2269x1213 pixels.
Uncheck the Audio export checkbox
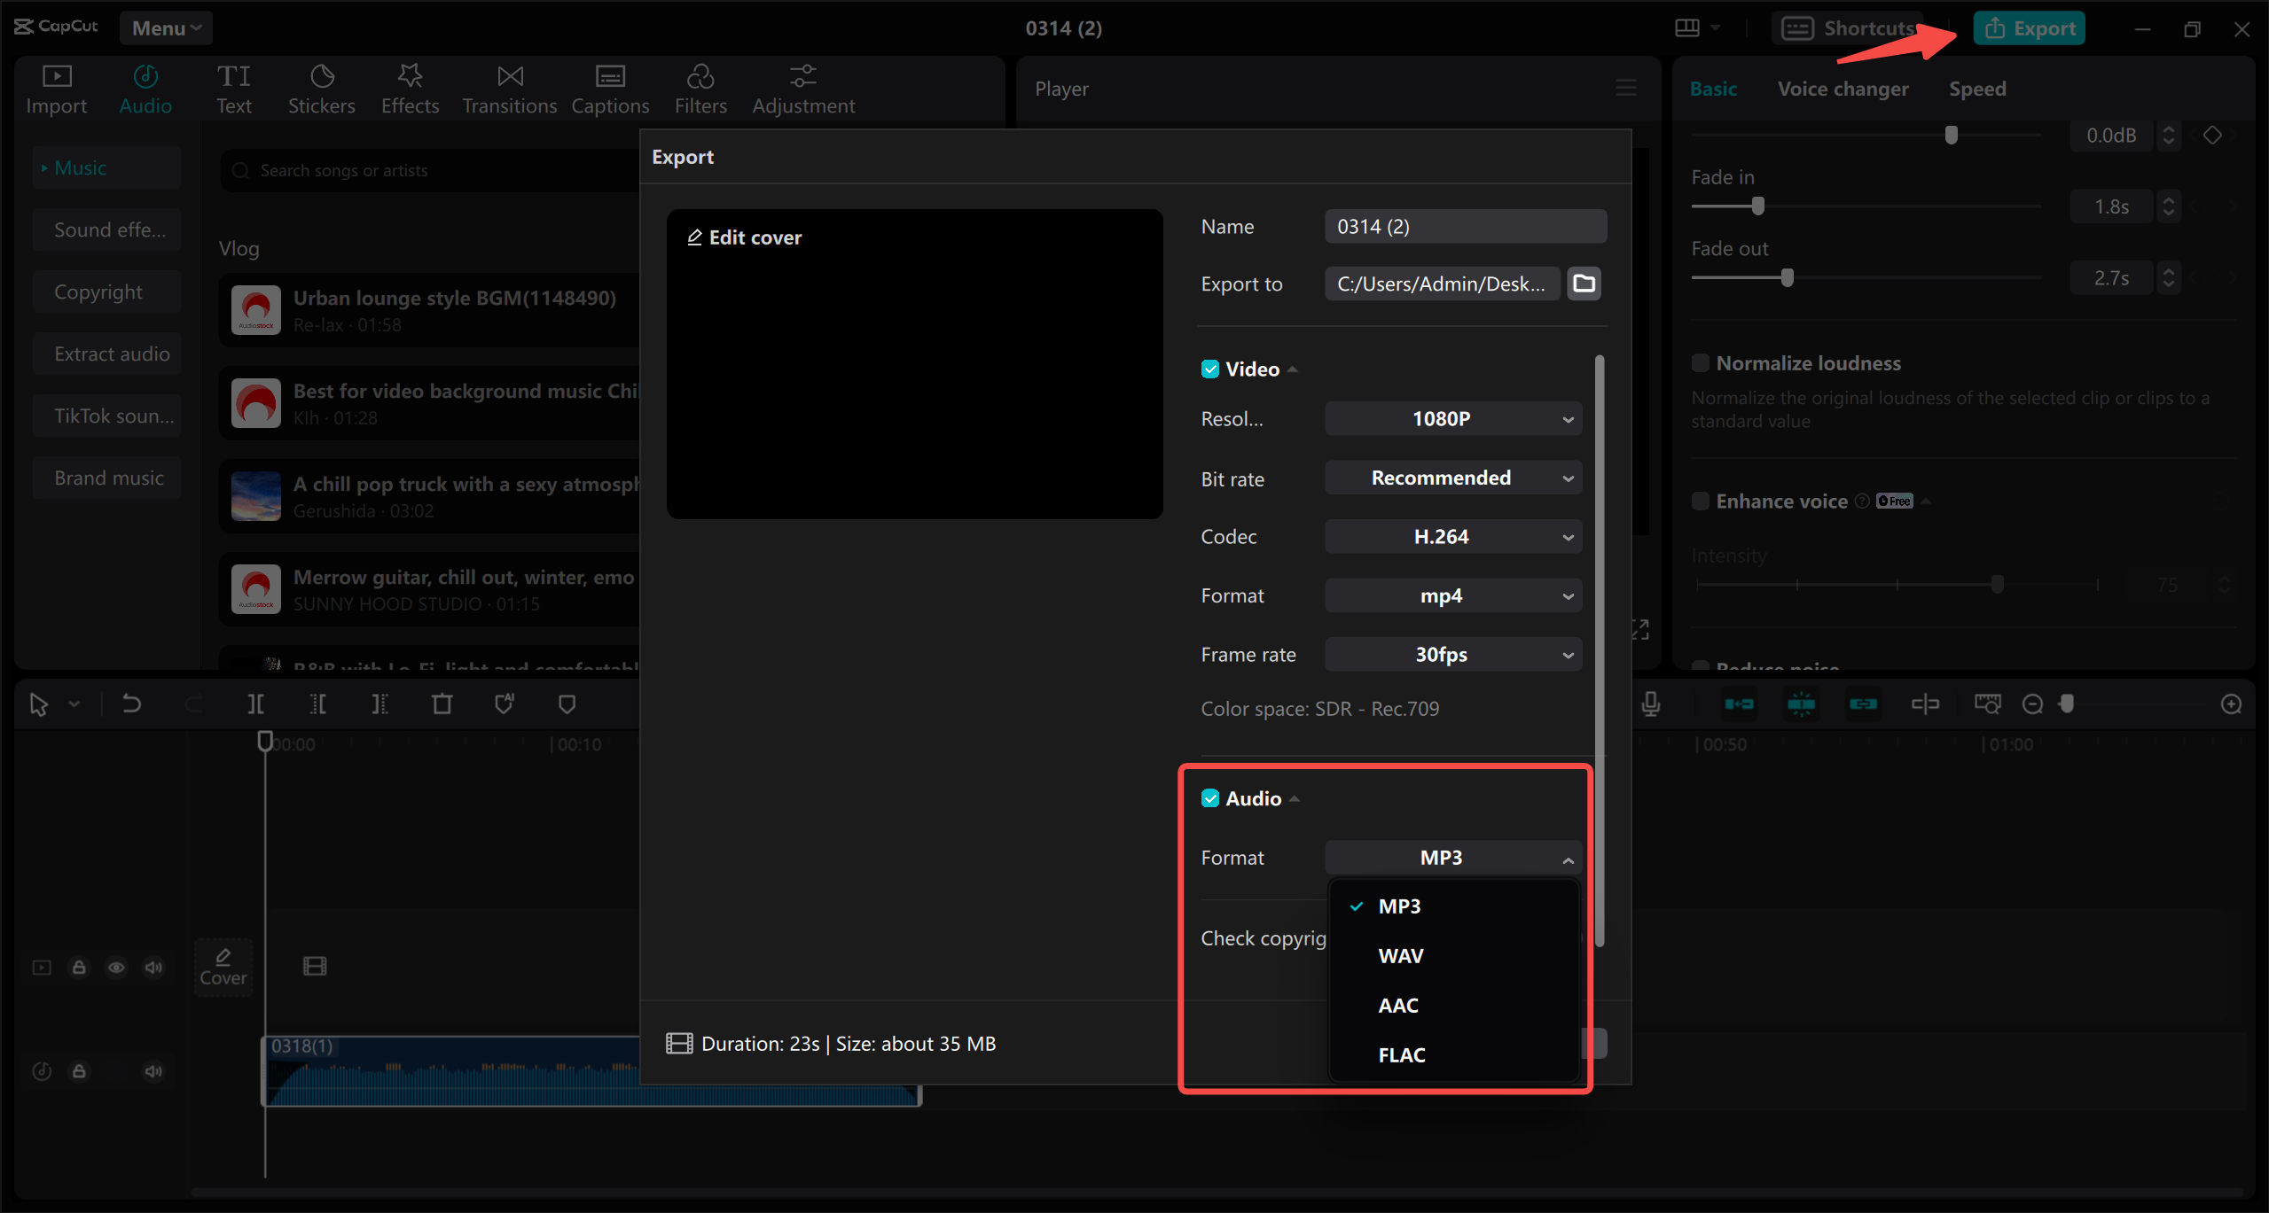tap(1209, 798)
